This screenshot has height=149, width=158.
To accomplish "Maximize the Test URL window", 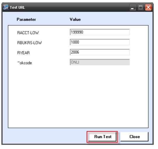I will [x=140, y=7].
